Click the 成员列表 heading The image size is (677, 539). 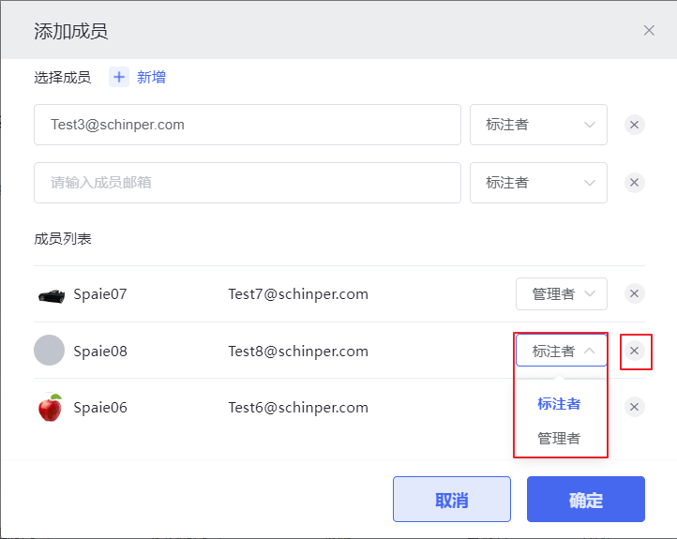(63, 239)
